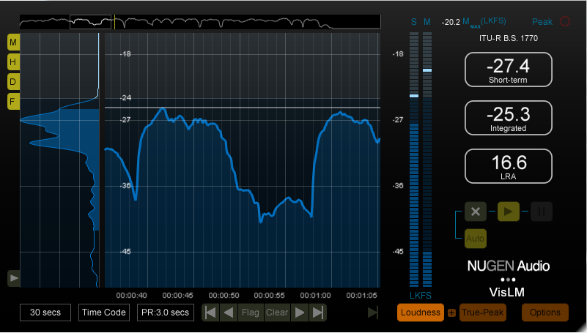This screenshot has width=587, height=333.
Task: Click the X reset button
Action: [x=476, y=212]
